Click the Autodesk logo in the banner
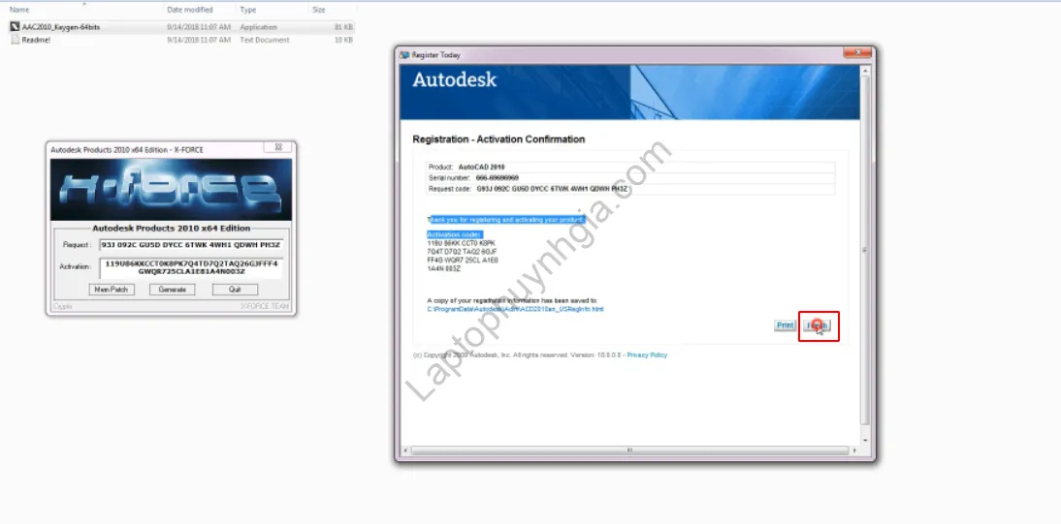Screen dimensions: 1061x524 [x=454, y=79]
